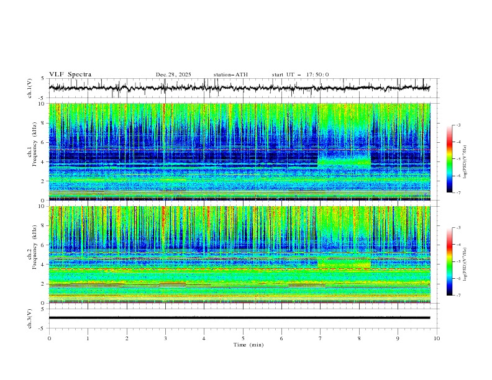
Task: Click the "-7" label on ch.1 color bar
Action: click(458, 192)
